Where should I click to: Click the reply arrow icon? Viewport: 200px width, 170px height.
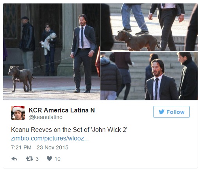tap(14, 159)
